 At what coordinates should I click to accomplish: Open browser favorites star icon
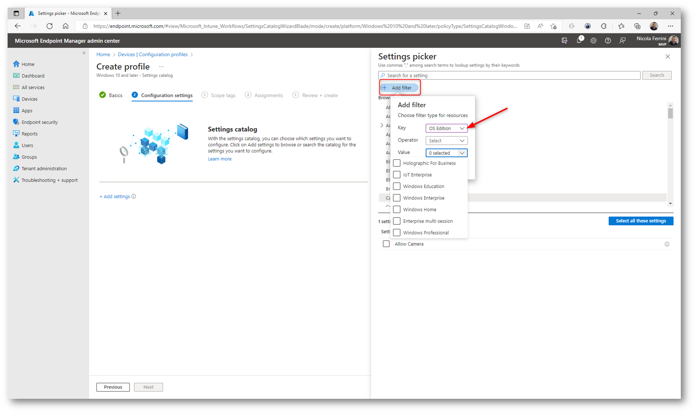pyautogui.click(x=621, y=26)
